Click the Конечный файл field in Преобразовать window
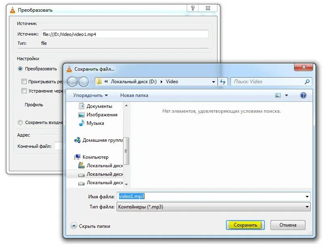 pos(58,146)
